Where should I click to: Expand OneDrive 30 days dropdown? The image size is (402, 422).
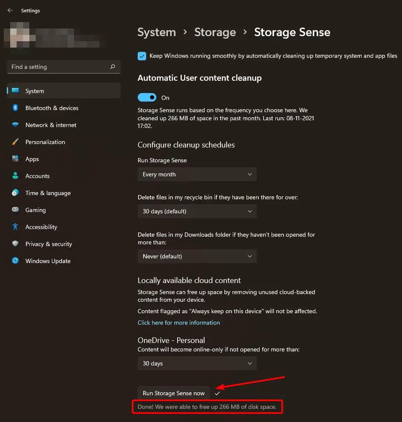click(197, 363)
